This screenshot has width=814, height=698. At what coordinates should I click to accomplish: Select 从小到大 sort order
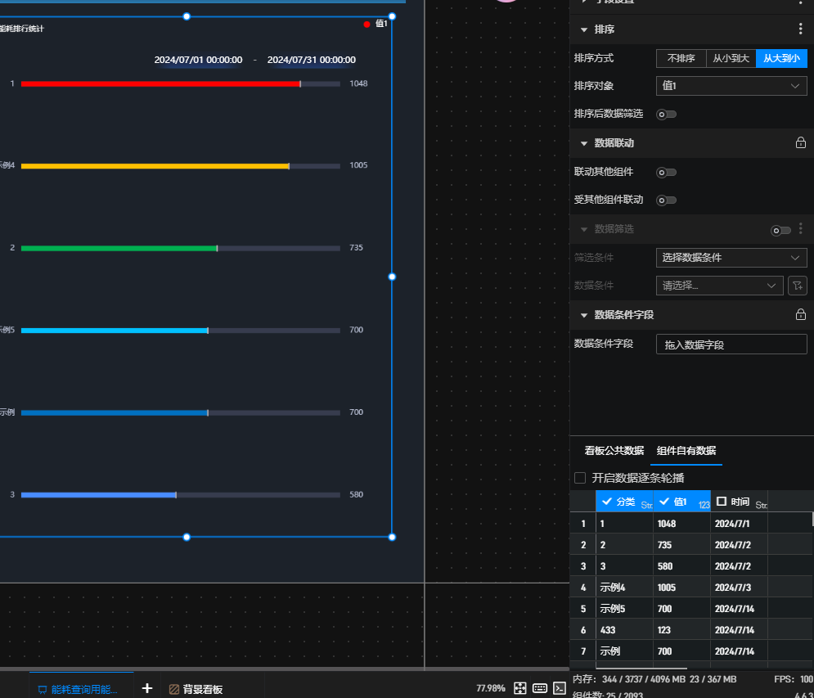pyautogui.click(x=731, y=59)
